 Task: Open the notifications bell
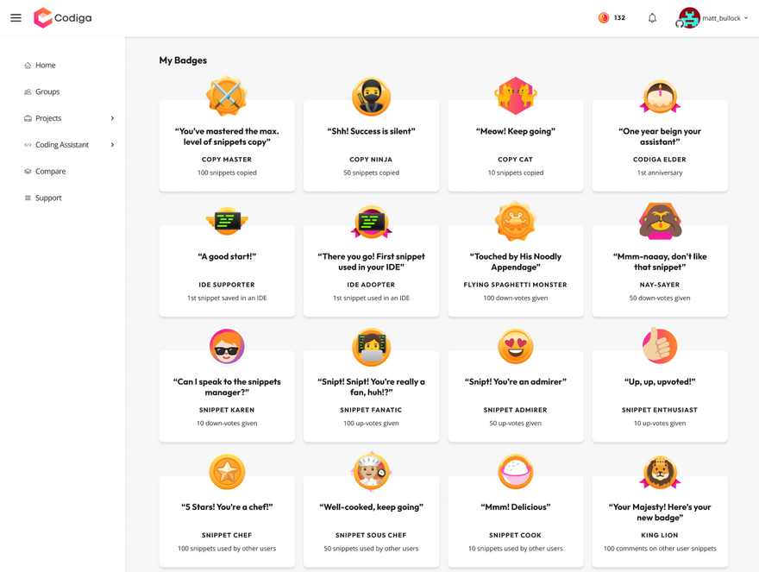coord(652,17)
